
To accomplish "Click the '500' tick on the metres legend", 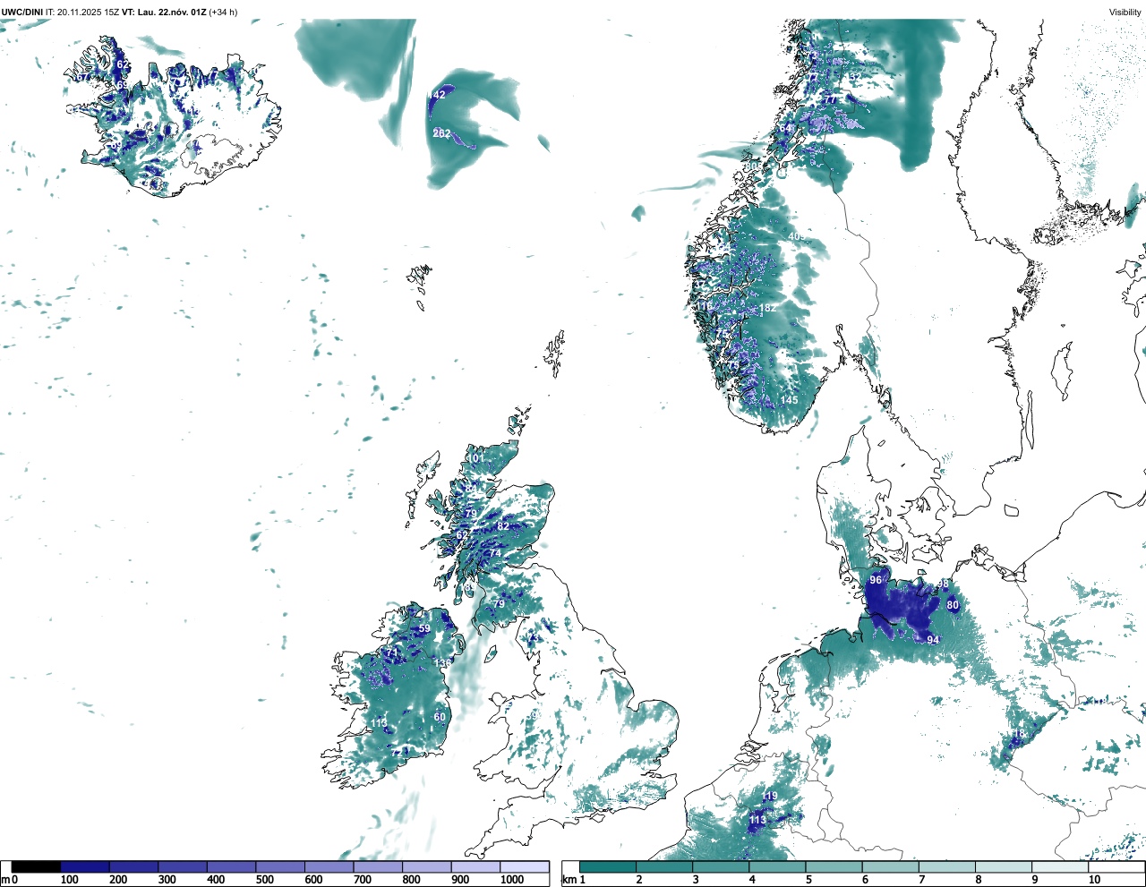I will (x=264, y=880).
